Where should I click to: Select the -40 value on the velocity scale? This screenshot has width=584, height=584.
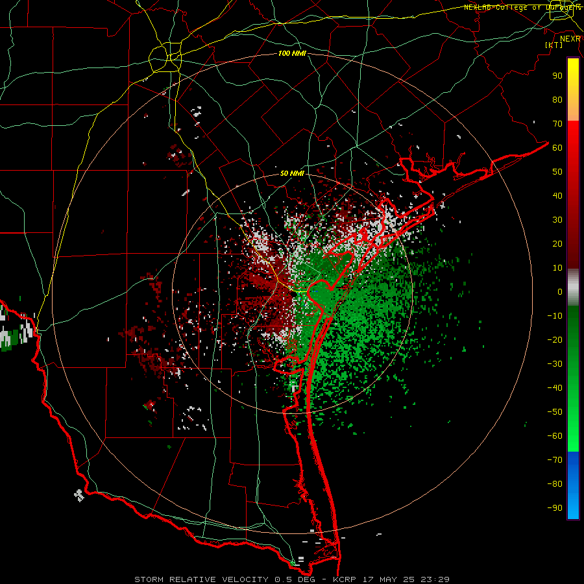point(555,388)
